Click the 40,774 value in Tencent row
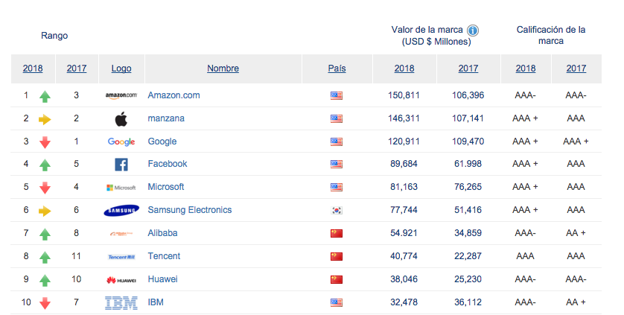The width and height of the screenshot is (624, 315). 404,256
